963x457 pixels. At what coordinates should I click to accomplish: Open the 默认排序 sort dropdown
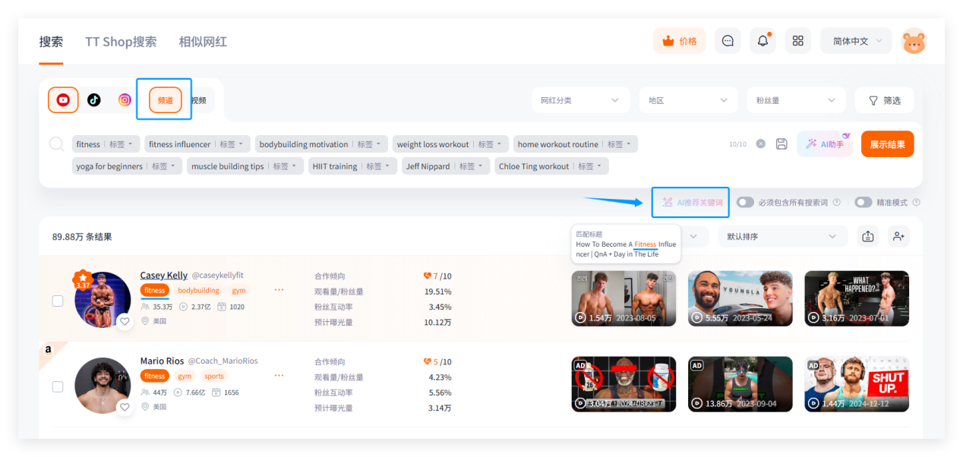pos(781,237)
